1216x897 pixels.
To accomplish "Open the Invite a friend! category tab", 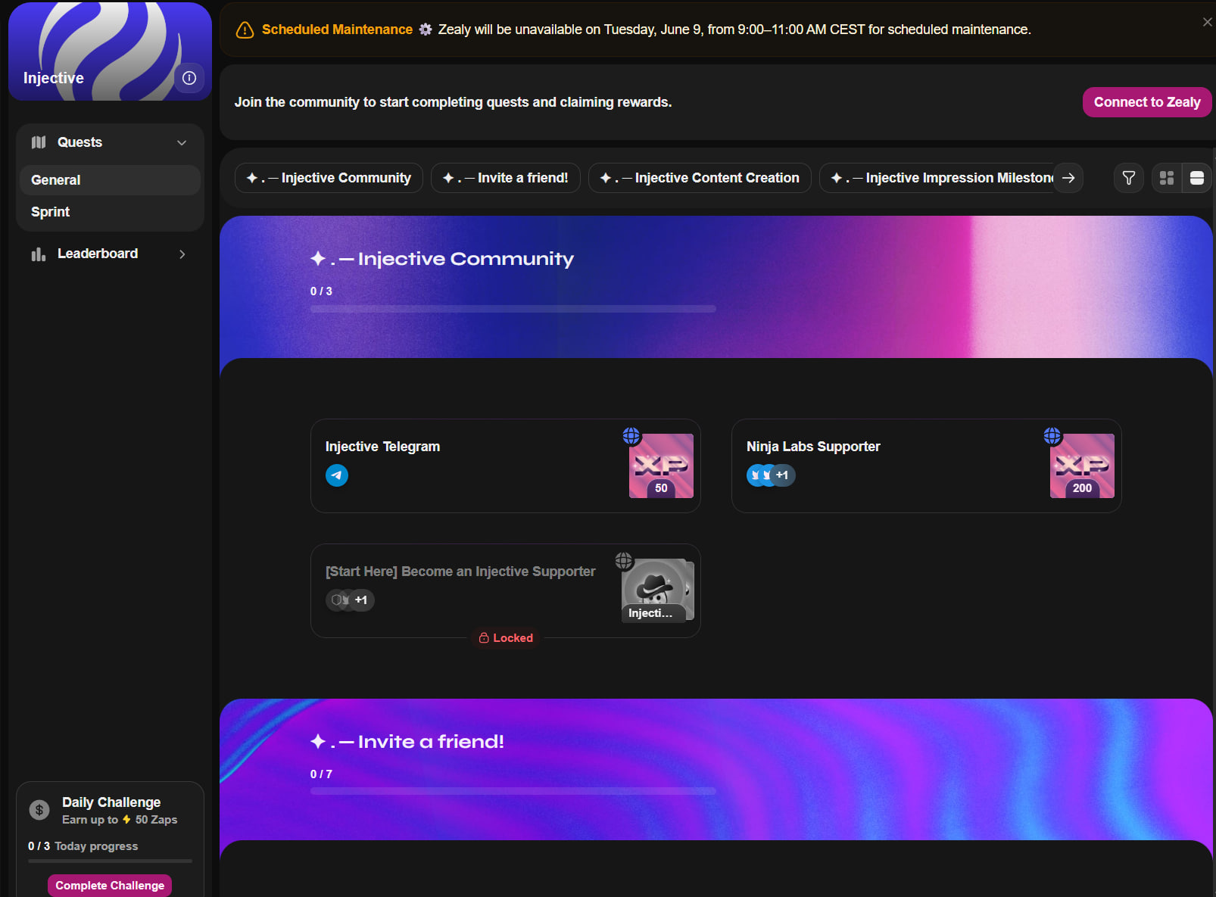I will pos(506,178).
